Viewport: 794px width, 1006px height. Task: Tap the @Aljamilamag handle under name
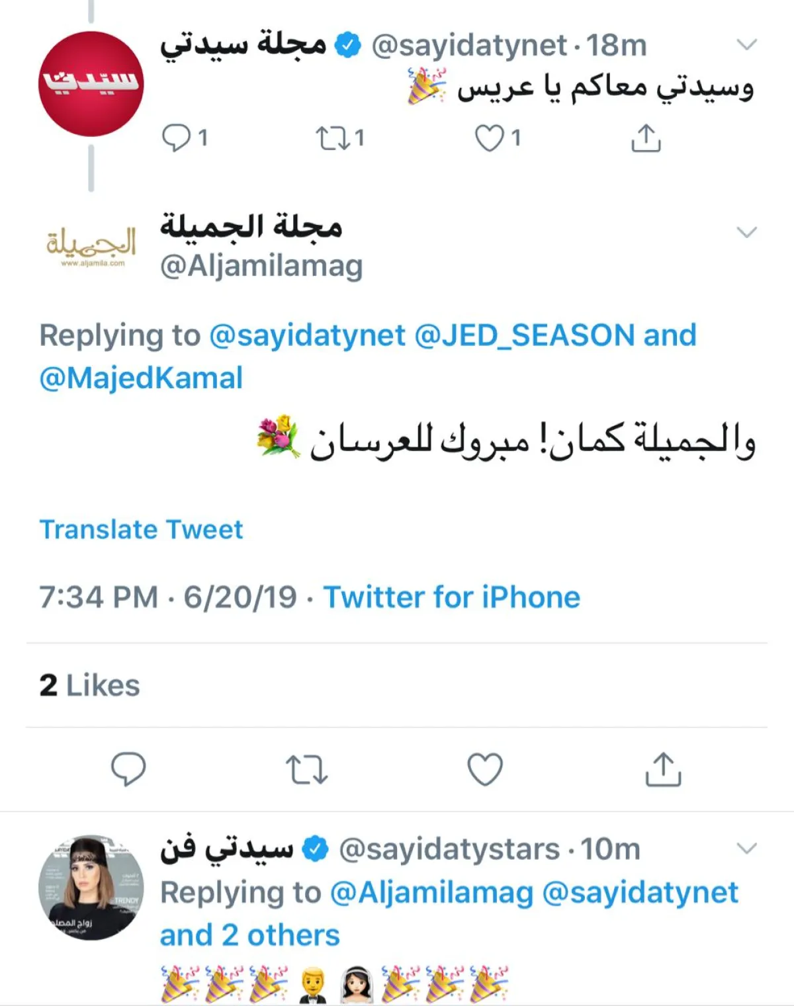[x=261, y=266]
